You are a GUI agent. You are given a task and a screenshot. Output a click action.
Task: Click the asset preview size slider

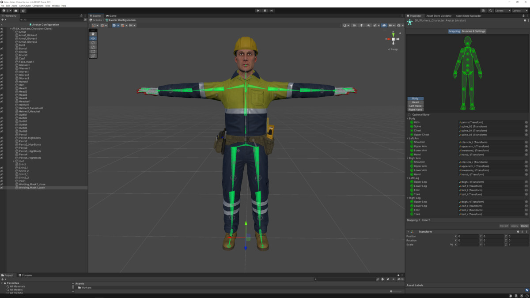(x=391, y=291)
